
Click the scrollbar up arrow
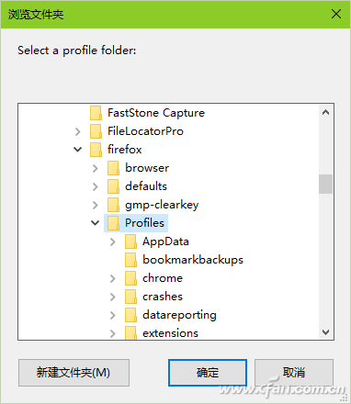tap(325, 112)
